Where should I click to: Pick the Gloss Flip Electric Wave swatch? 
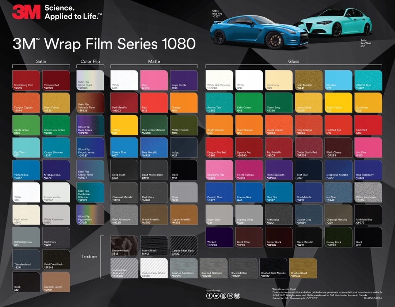(x=90, y=148)
